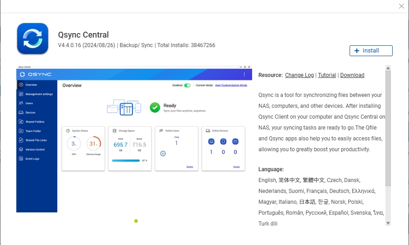Click the green Ready checkmark icon
Viewport: 409px width, 245px height.
[155, 107]
